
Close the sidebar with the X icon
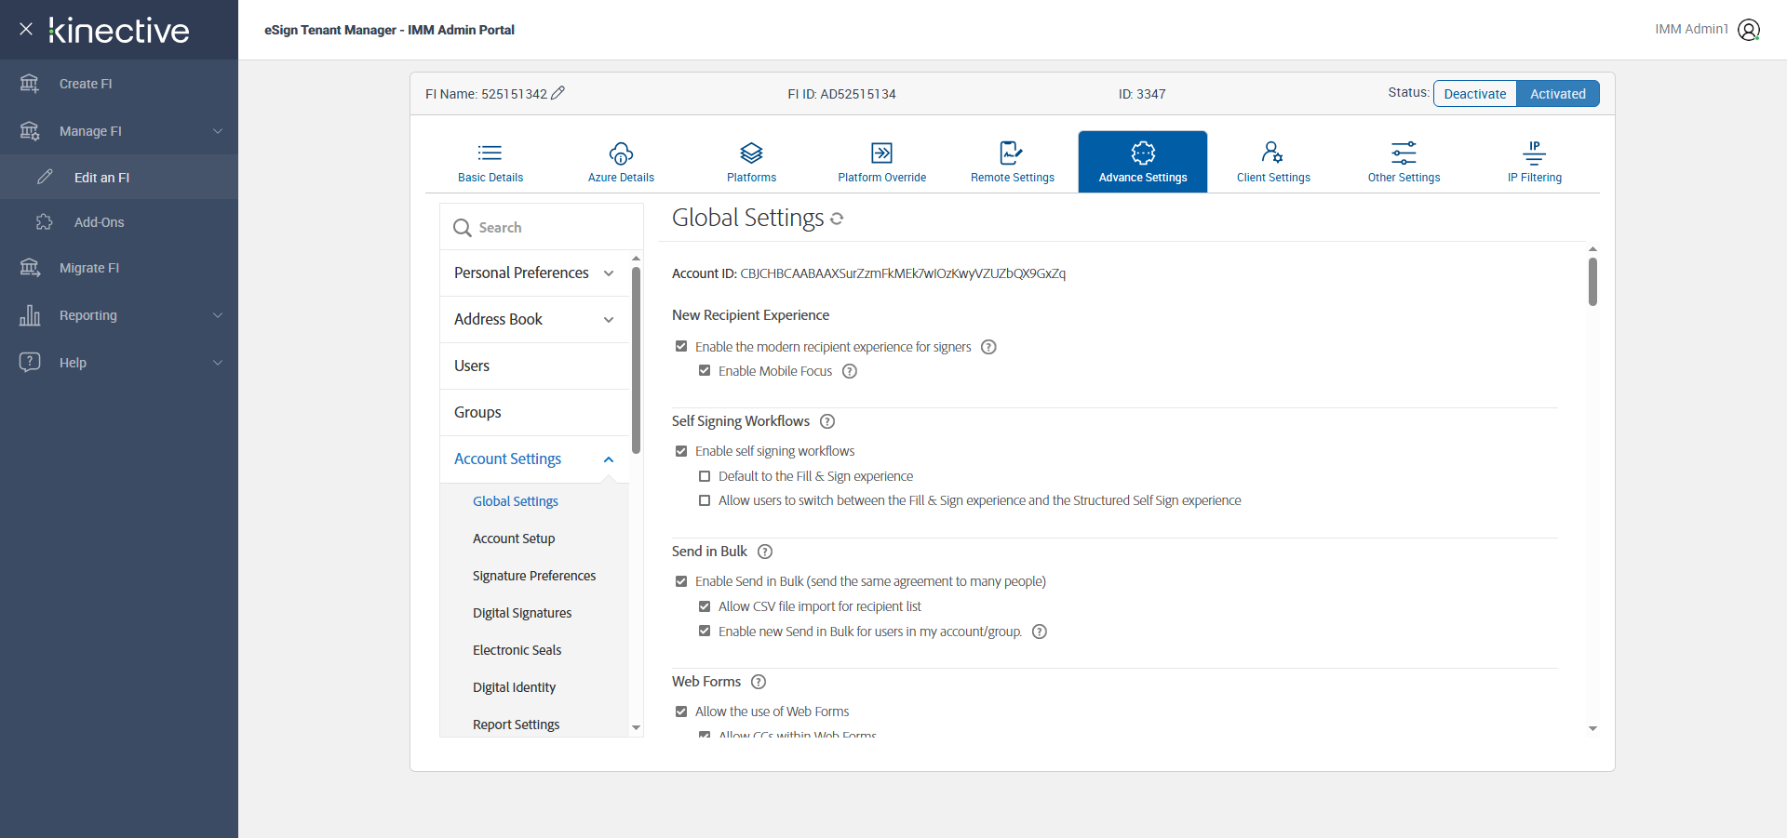[26, 29]
